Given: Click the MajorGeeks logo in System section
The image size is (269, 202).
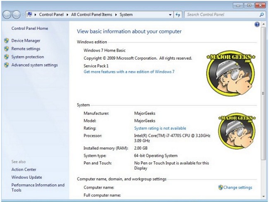Looking at the screenshot, I should [x=237, y=131].
